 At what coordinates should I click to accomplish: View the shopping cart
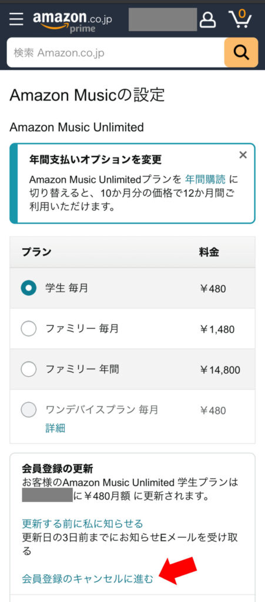(x=240, y=19)
